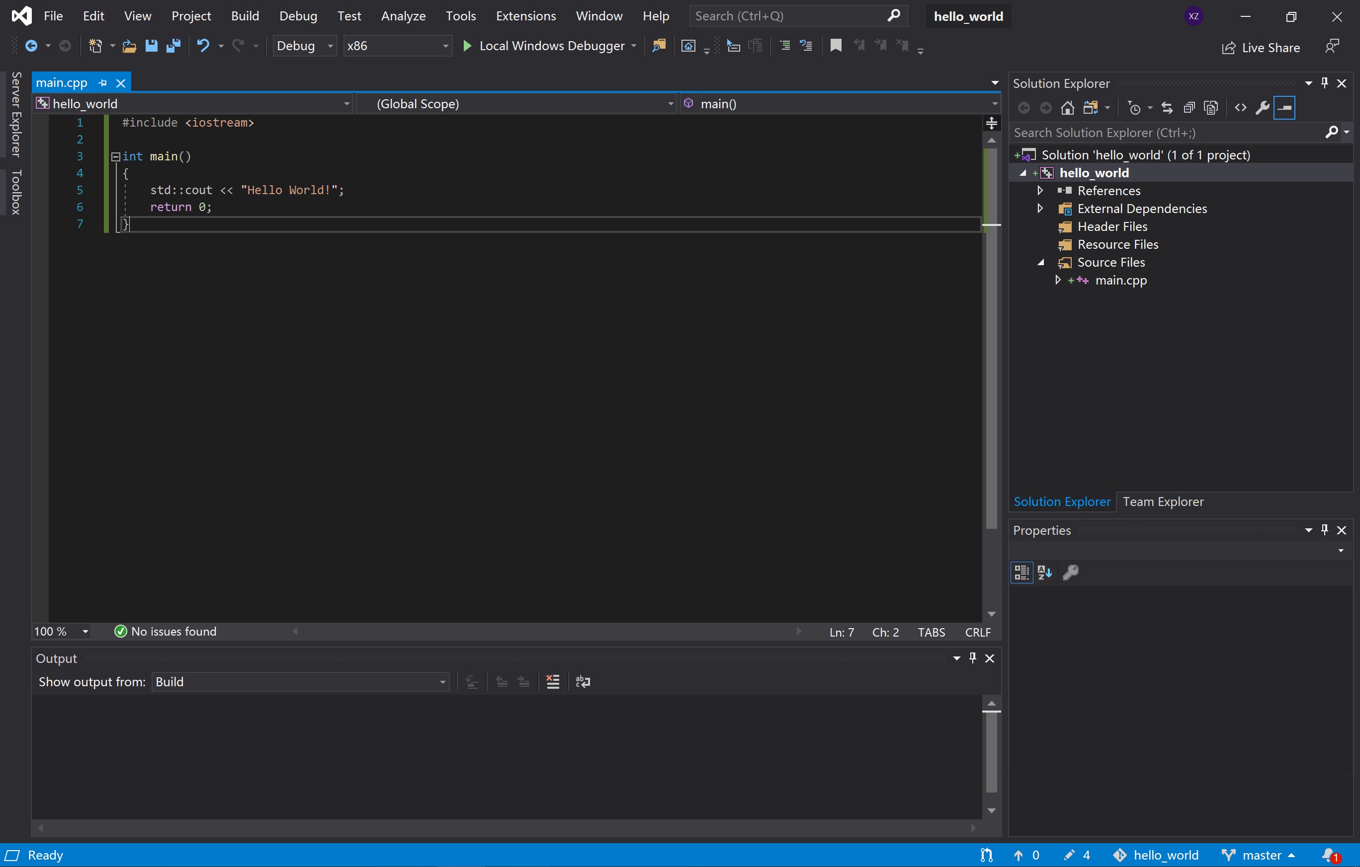
Task: Toggle Word Wrap in the Output window
Action: [x=583, y=681]
